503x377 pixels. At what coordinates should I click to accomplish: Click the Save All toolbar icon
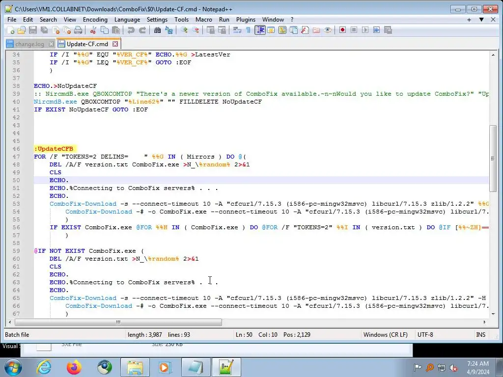44,30
